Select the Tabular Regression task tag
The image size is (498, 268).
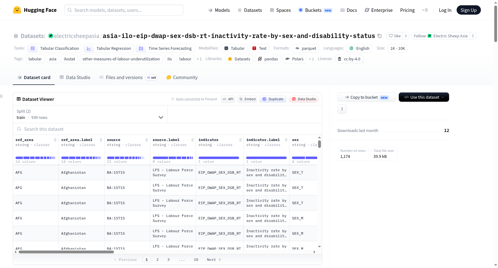coord(109,48)
